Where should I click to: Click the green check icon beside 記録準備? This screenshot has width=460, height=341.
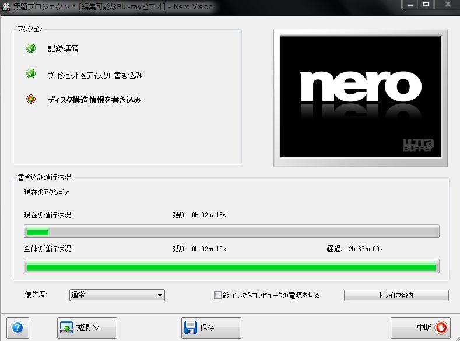click(31, 48)
